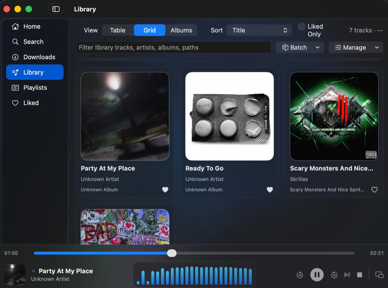This screenshot has height=288, width=388.
Task: Switch to the Table view tab
Action: tap(117, 30)
